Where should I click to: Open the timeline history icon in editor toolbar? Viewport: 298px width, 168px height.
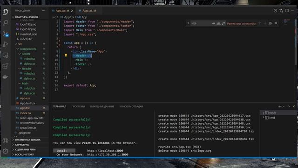click(275, 11)
